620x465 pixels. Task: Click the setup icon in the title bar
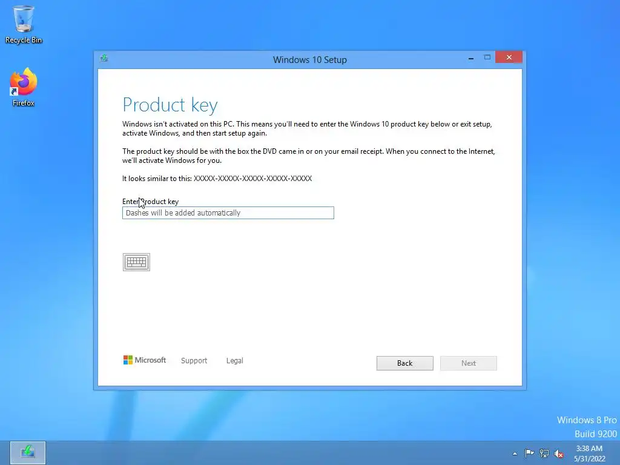[104, 58]
